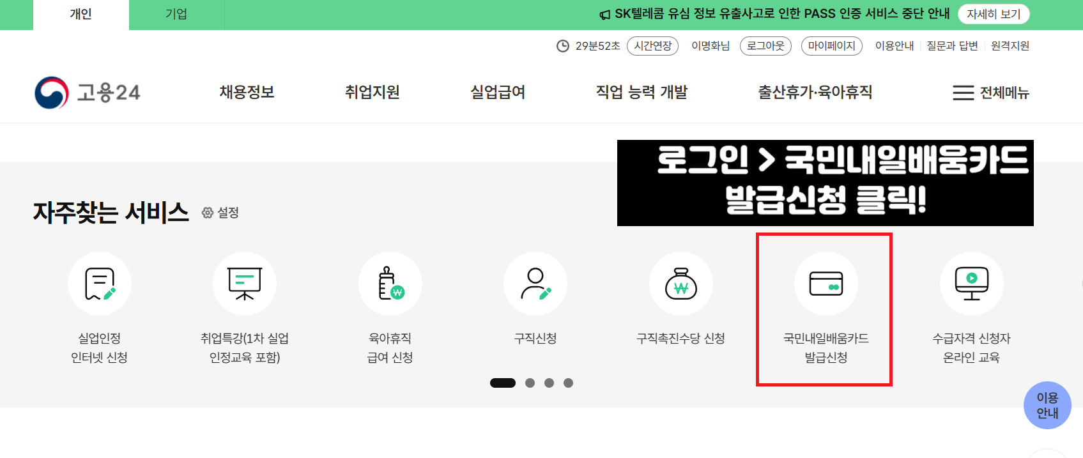This screenshot has height=458, width=1083.
Task: Click the SK텔레콤 PASS notice text
Action: [782, 14]
